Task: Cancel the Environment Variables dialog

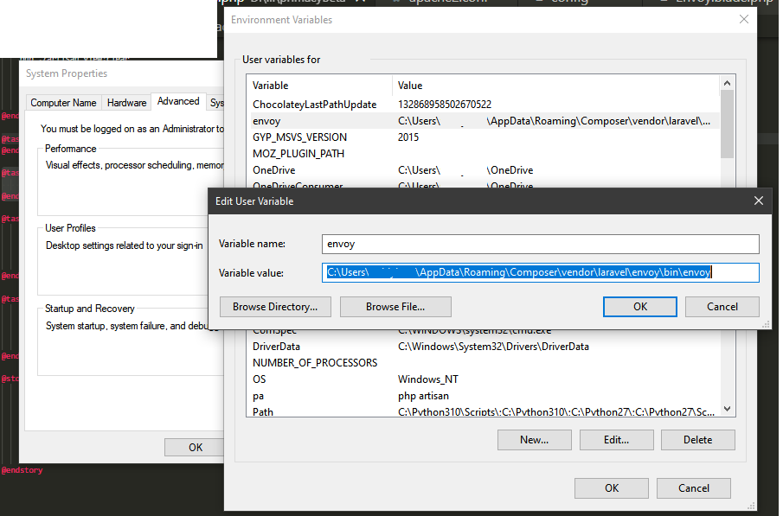Action: (693, 487)
